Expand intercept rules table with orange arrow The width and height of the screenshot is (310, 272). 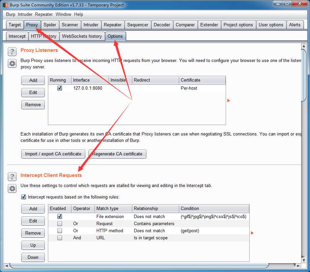[252, 233]
